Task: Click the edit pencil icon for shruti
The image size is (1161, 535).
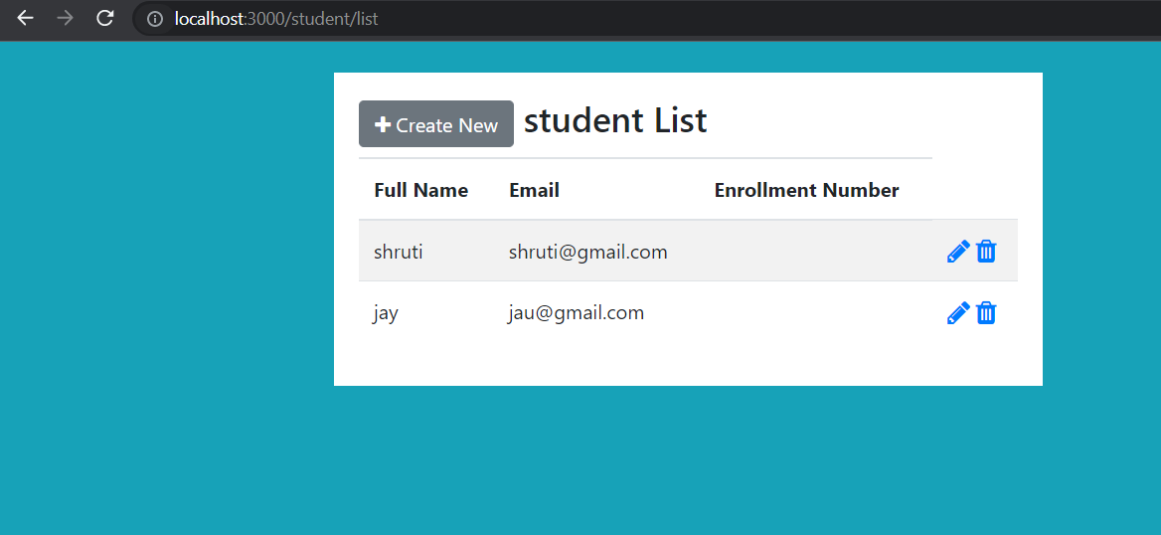Action: point(958,252)
